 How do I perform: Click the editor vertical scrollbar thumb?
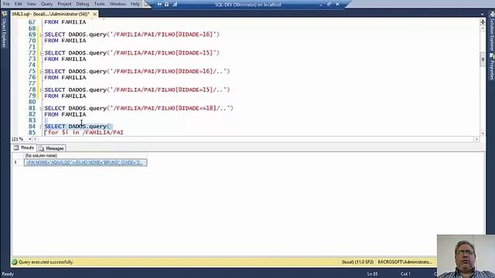point(483,59)
